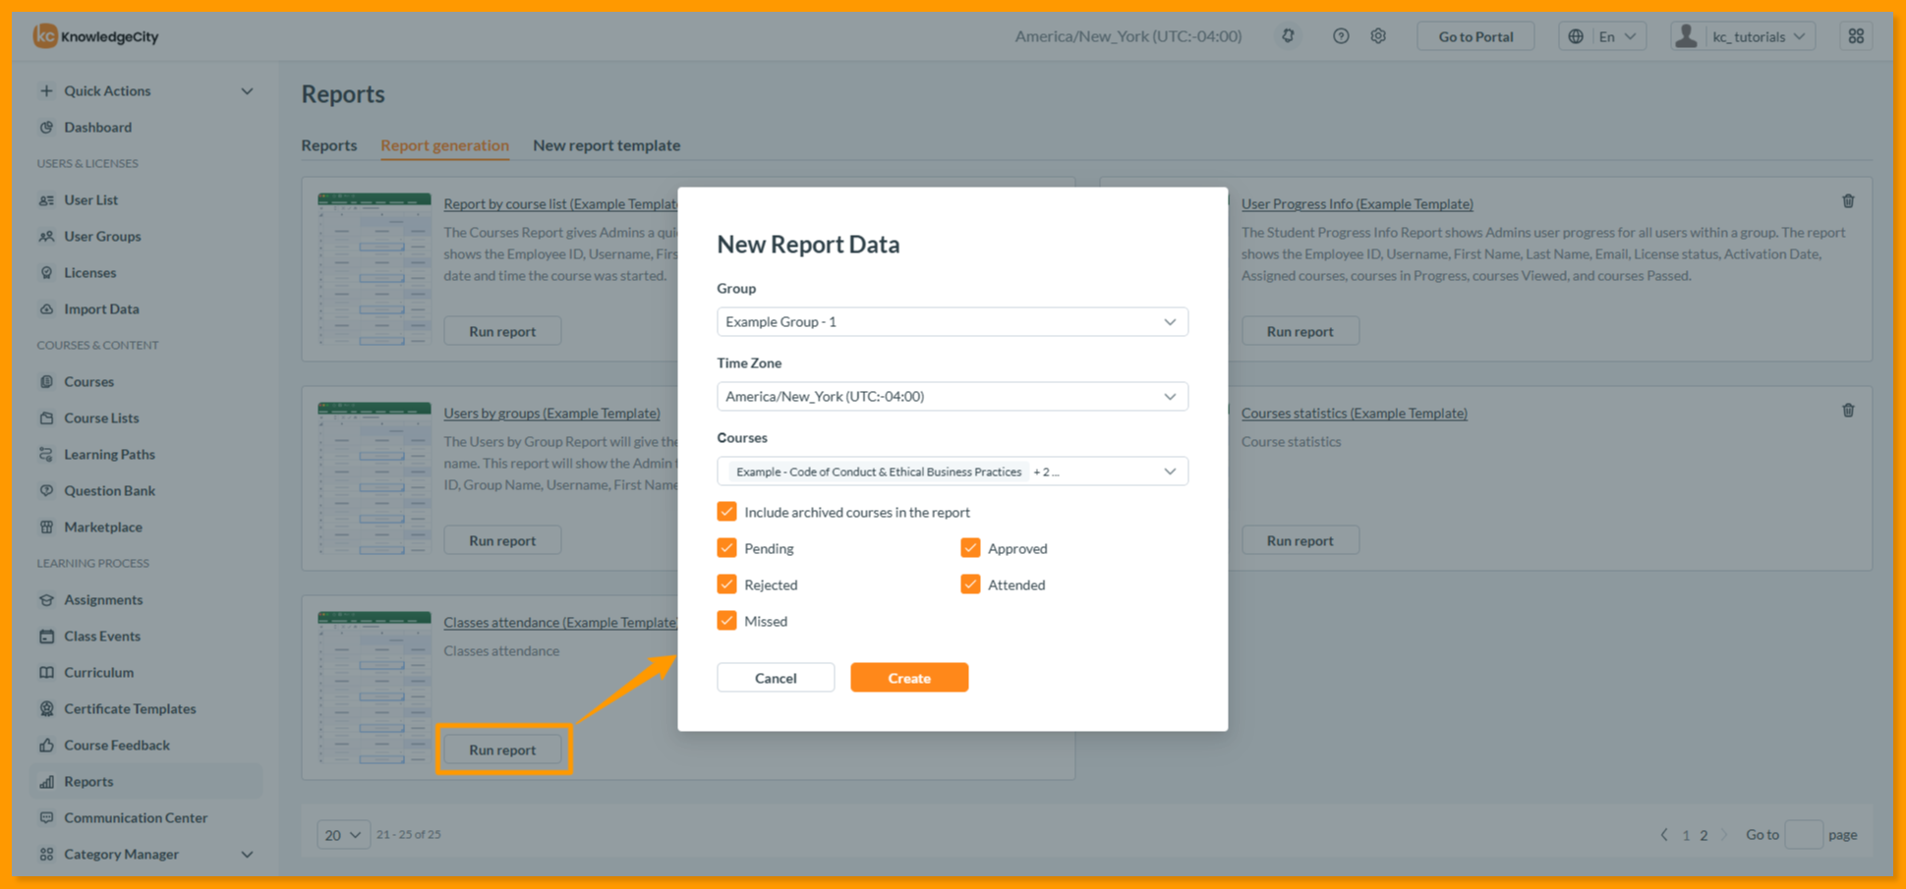Click the notification bell icon
Viewport: 1906px width, 889px height.
click(1288, 36)
